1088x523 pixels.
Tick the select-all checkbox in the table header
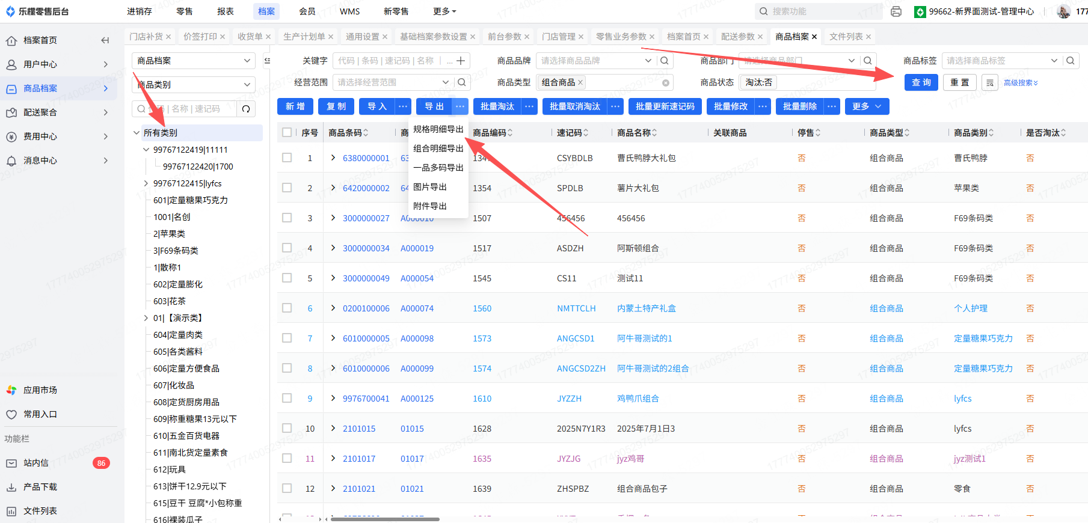point(287,132)
